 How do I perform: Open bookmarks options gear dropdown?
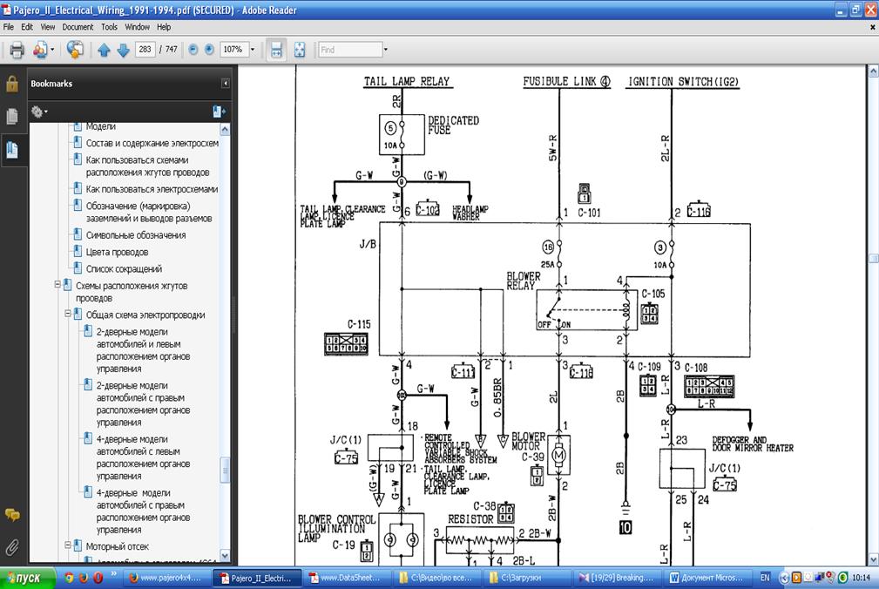click(x=38, y=112)
